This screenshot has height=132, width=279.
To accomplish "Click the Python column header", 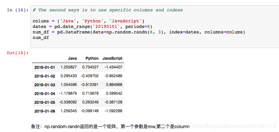I will tap(92, 58).
